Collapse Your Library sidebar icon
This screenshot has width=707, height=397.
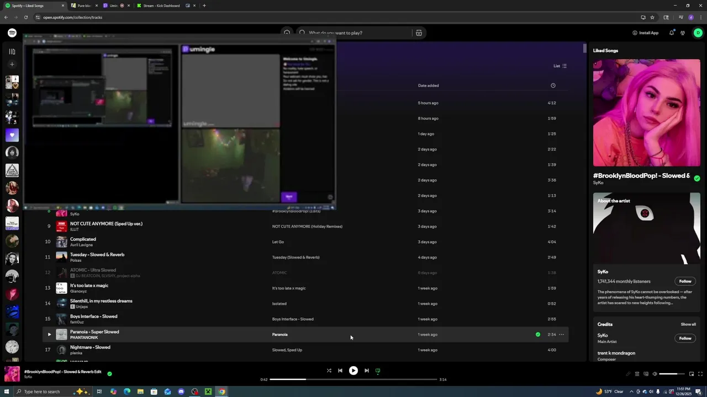(12, 51)
